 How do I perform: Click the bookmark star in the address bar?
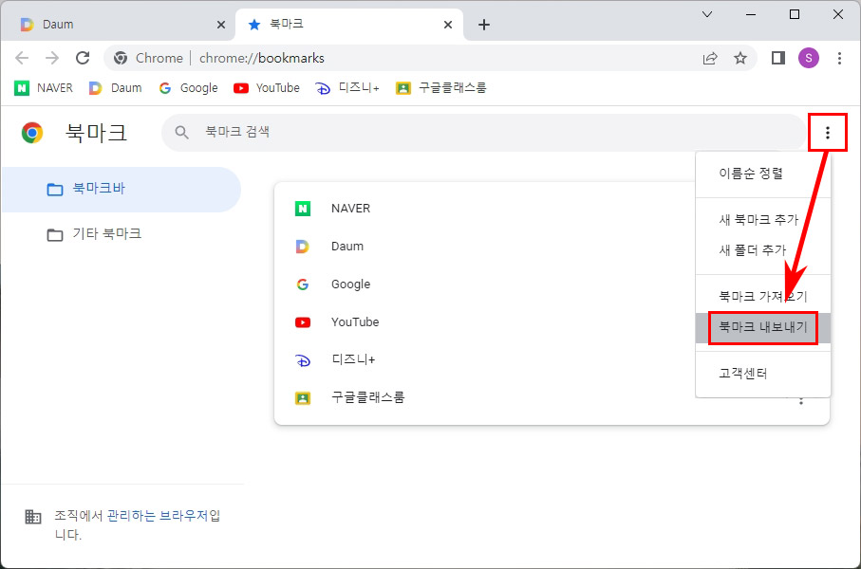(x=740, y=58)
